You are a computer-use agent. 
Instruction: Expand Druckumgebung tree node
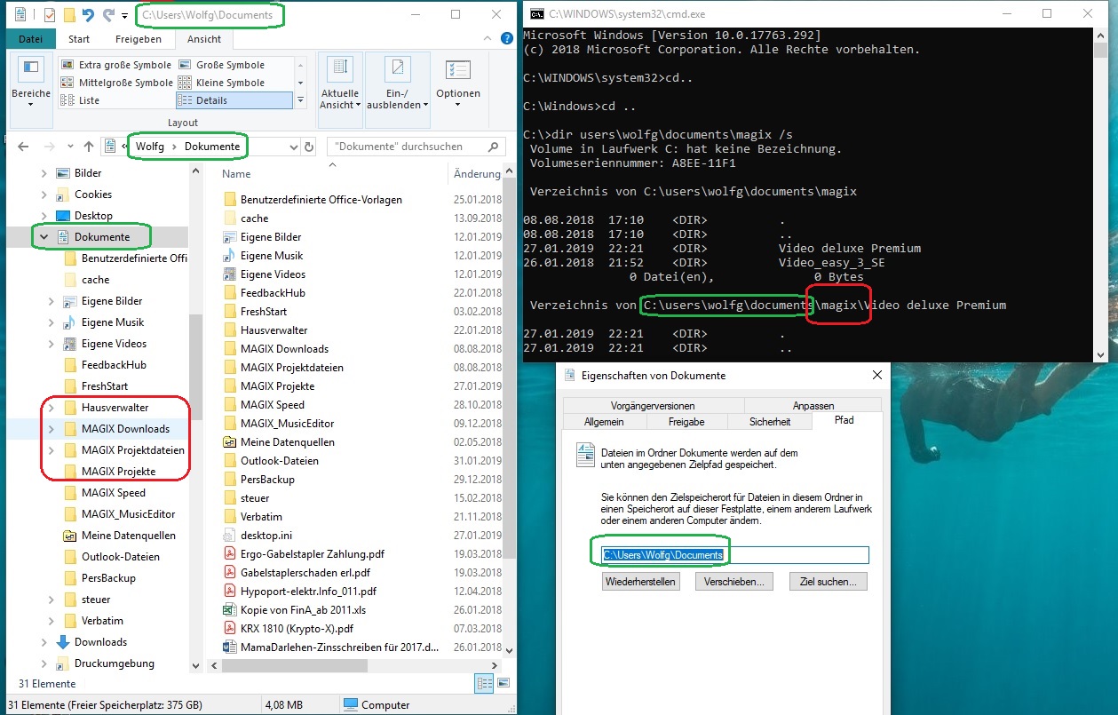pyautogui.click(x=44, y=663)
